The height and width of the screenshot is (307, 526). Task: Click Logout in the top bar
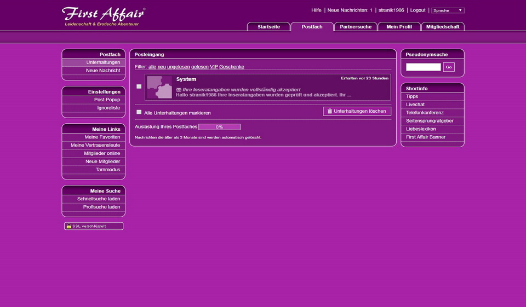click(x=418, y=10)
